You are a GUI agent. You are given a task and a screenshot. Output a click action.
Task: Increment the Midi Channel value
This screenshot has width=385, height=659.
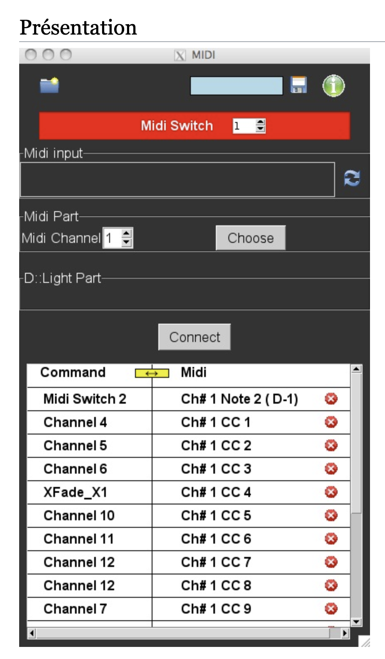point(127,234)
